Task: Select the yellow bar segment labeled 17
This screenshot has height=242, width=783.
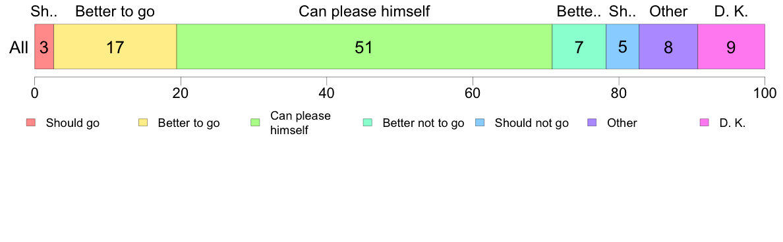Action: pos(115,46)
